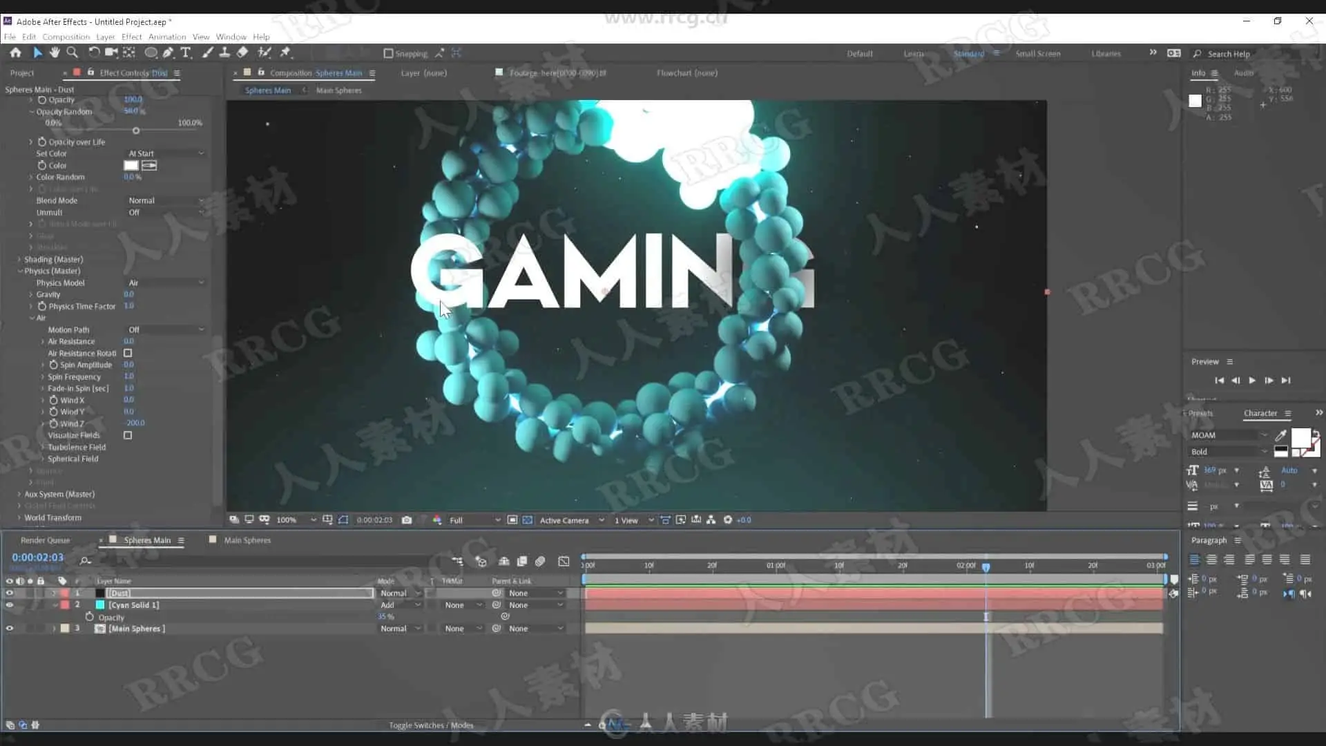Click the Home icon in toolbar
This screenshot has width=1326, height=746.
pyautogui.click(x=15, y=52)
